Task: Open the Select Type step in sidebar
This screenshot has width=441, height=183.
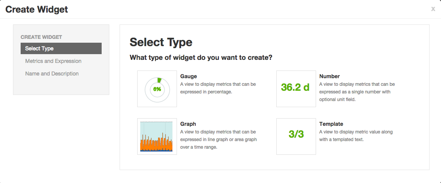Action: click(x=61, y=48)
